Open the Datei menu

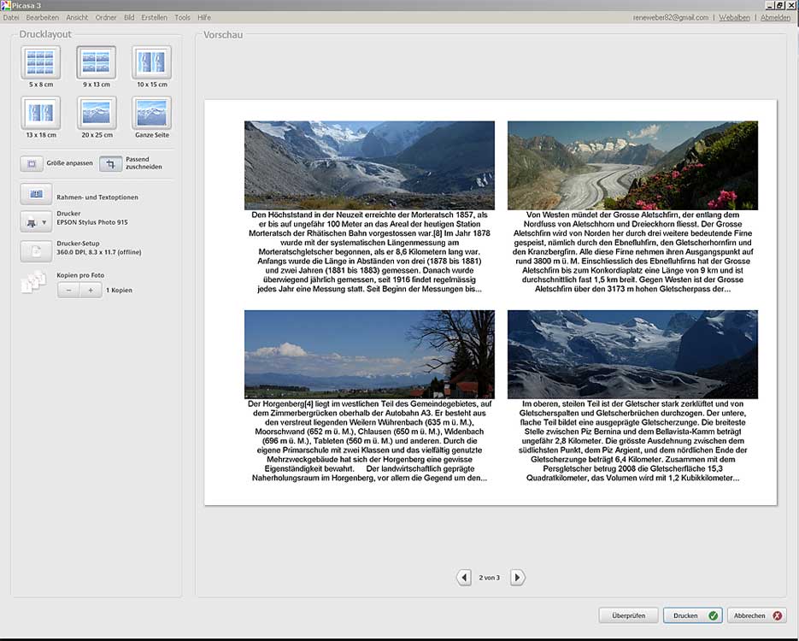click(11, 17)
